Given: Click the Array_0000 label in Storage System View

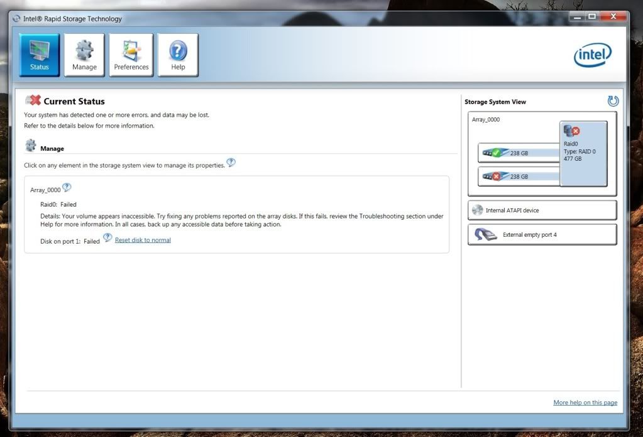Looking at the screenshot, I should point(486,119).
